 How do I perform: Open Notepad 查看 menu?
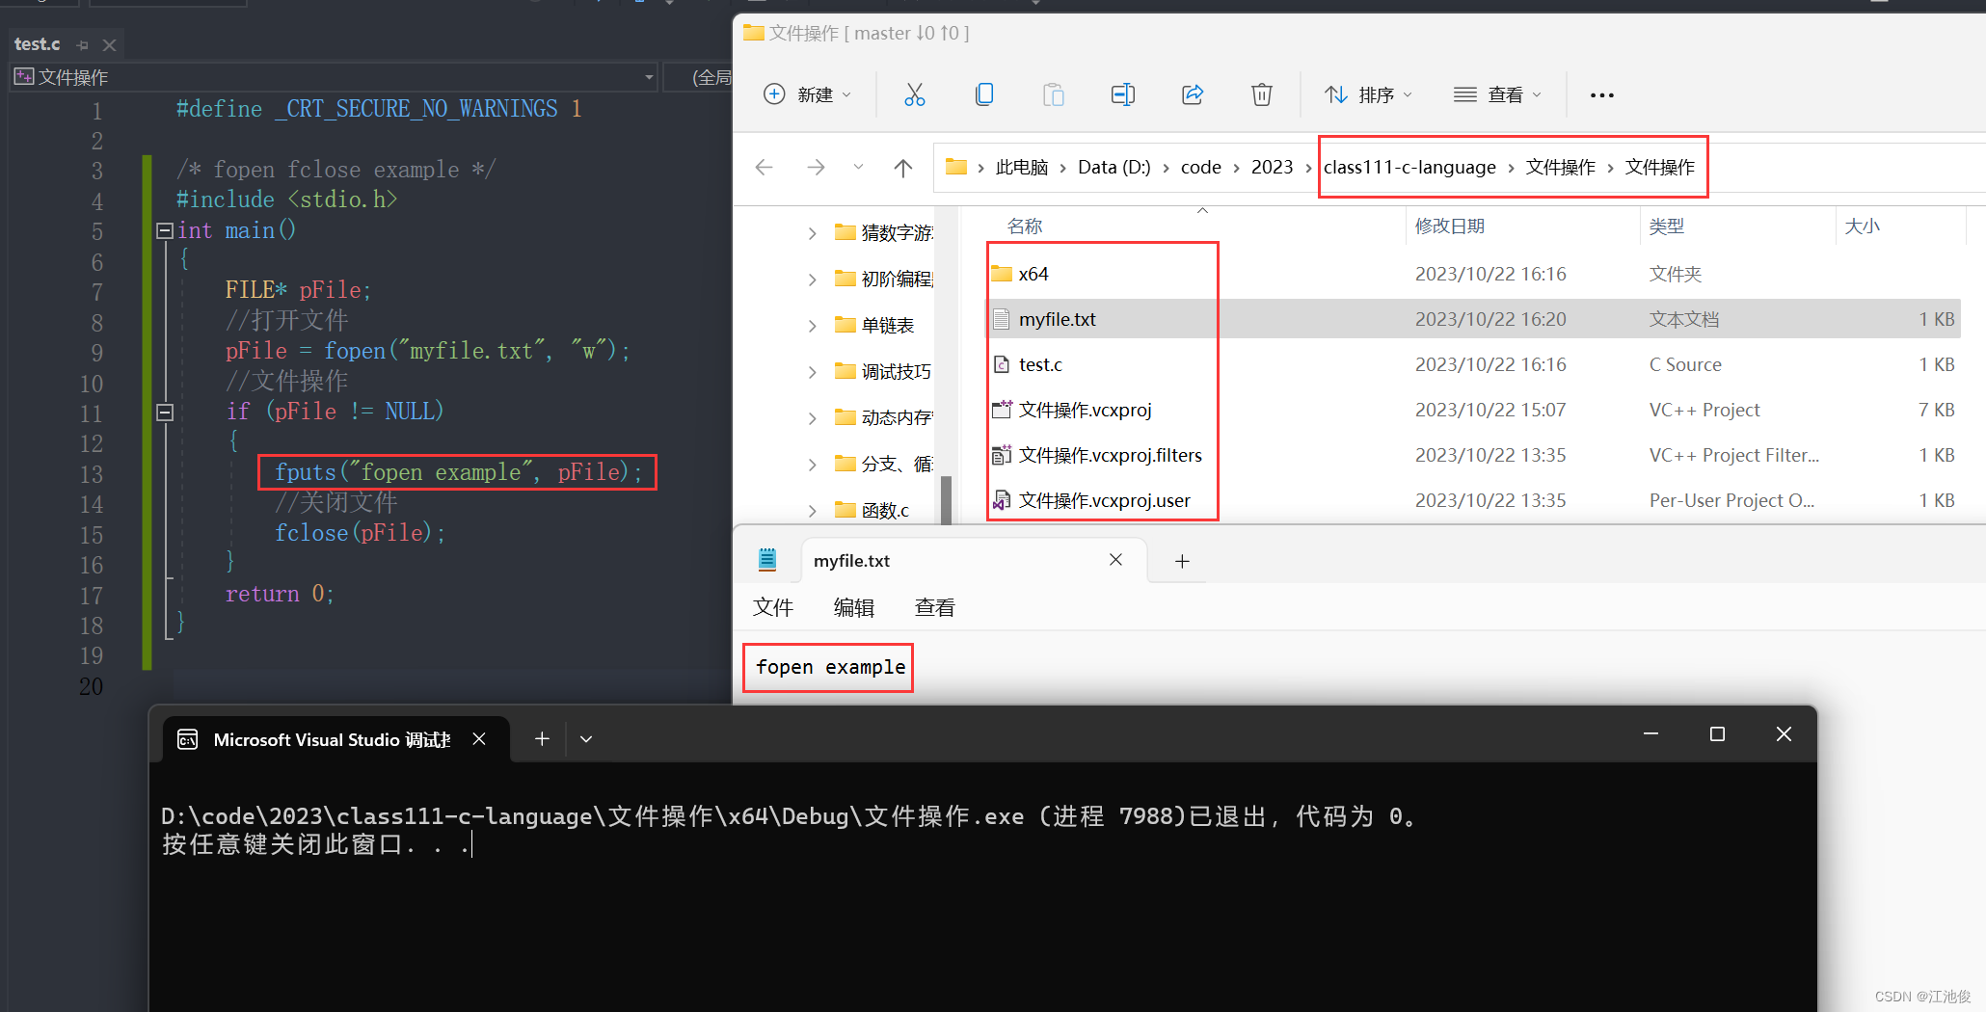[934, 607]
